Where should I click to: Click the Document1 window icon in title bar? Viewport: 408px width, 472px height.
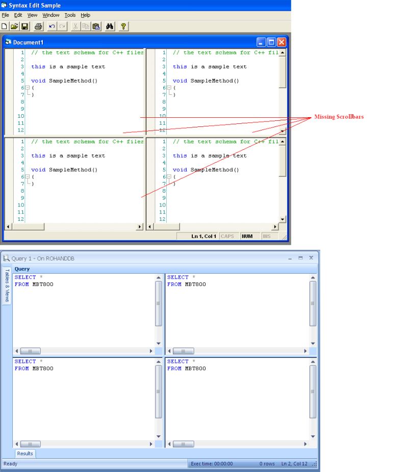click(x=8, y=42)
